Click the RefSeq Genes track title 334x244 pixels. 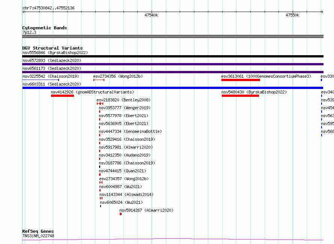click(38, 232)
